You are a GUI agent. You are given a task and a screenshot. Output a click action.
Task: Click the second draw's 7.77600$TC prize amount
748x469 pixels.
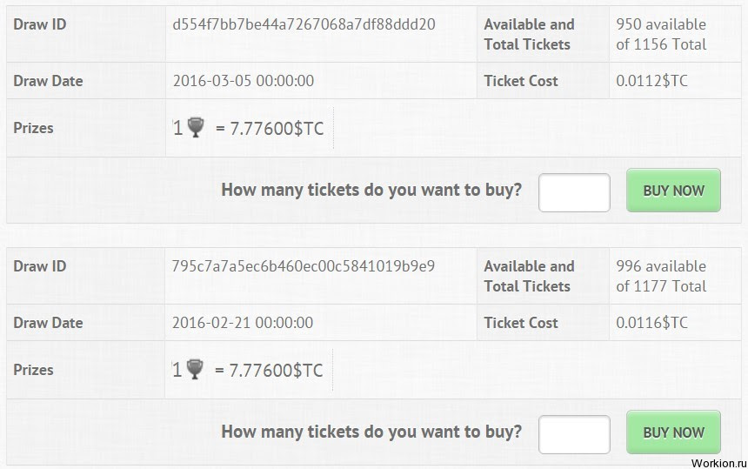click(x=277, y=370)
